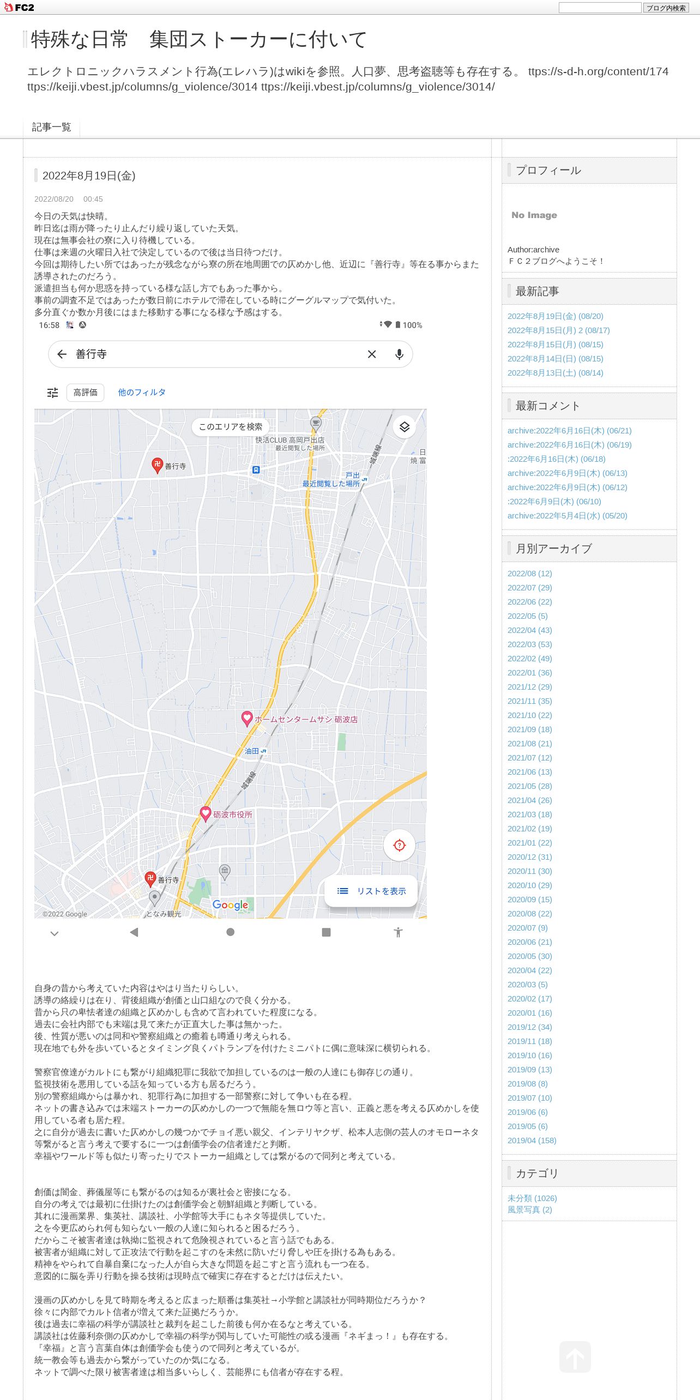The height and width of the screenshot is (1400, 700).
Task: Click the filter sliders icon
Action: coord(53,393)
